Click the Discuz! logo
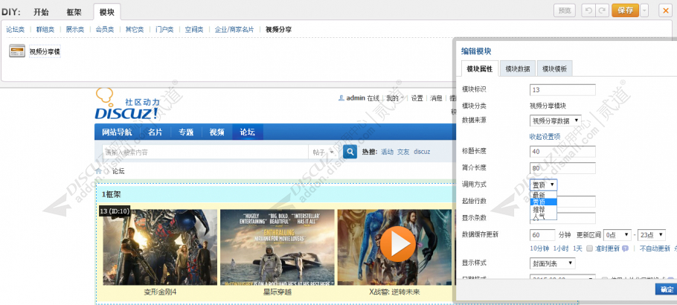The height and width of the screenshot is (305, 677). (128, 104)
